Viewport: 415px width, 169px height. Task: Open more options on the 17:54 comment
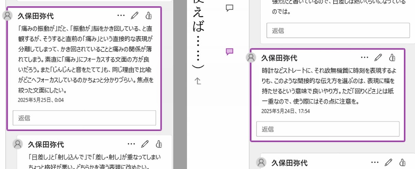[364, 57]
